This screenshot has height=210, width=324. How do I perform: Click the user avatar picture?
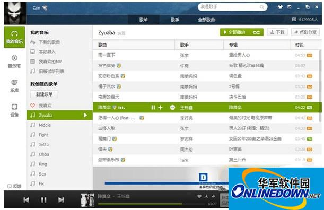tap(15, 13)
